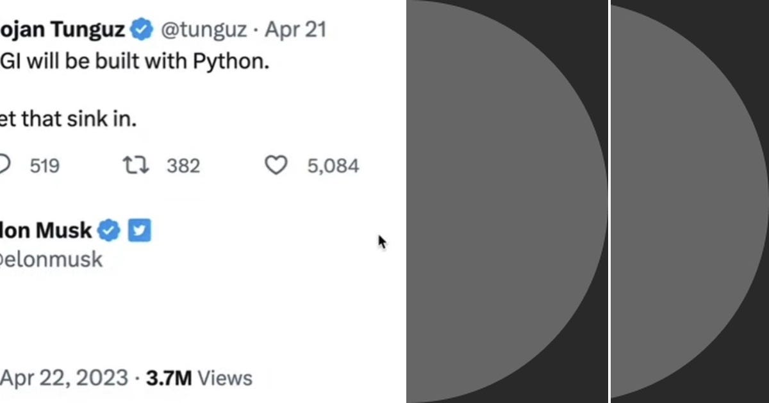769x403 pixels.
Task: Click the heart count 5,084
Action: click(x=332, y=166)
